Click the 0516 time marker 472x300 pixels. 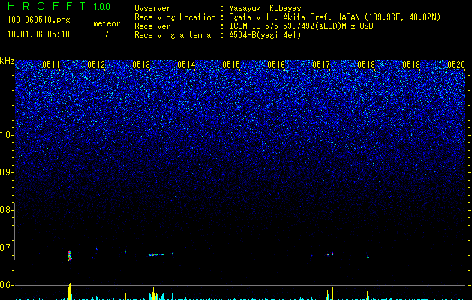point(276,64)
